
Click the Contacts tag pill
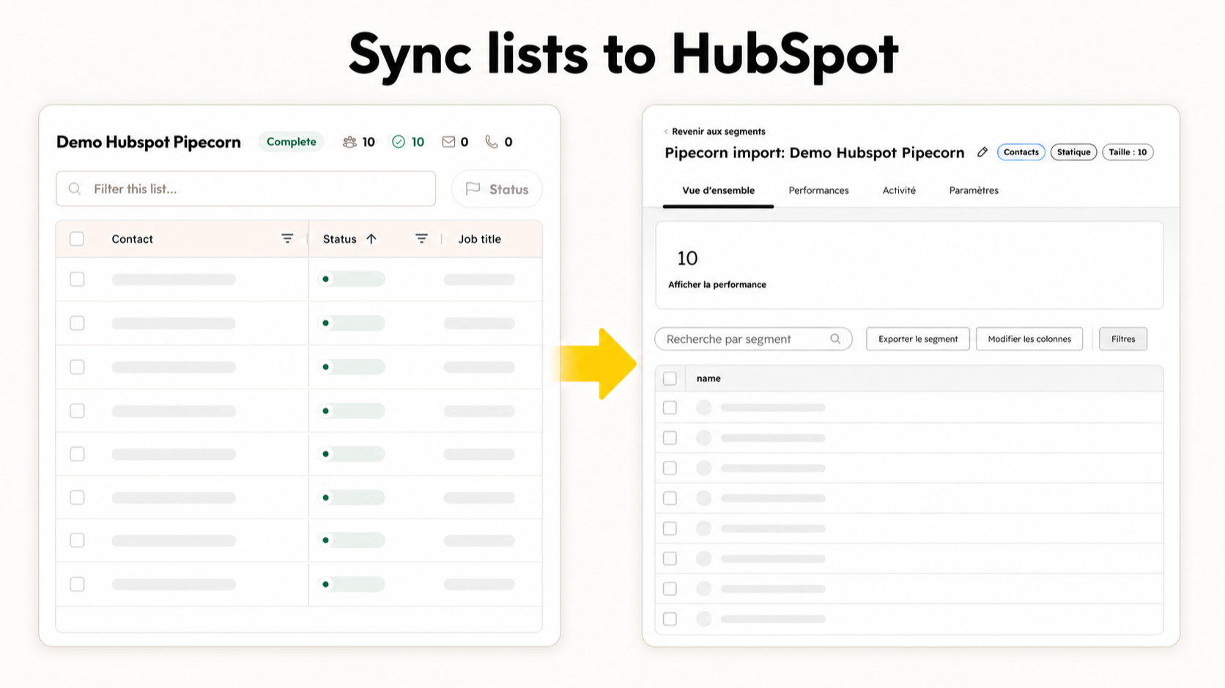pos(1021,152)
